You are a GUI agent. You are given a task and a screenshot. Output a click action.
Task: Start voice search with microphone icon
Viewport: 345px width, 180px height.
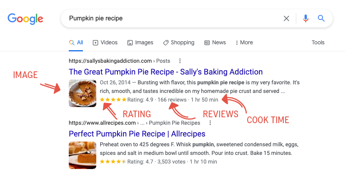(306, 18)
